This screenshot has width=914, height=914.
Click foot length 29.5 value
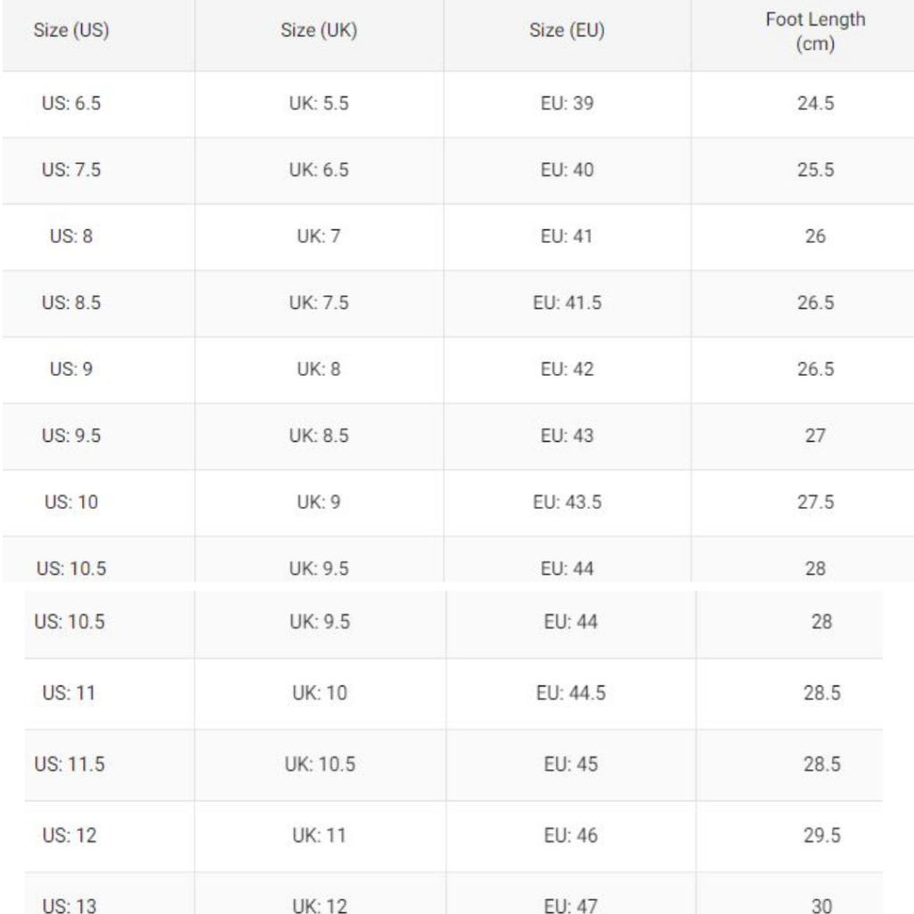[x=822, y=835]
